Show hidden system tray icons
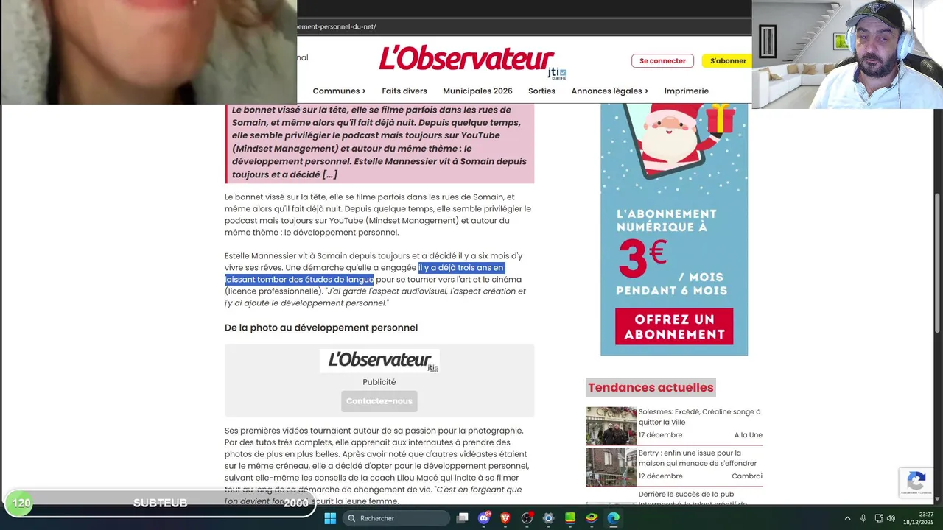 click(847, 518)
